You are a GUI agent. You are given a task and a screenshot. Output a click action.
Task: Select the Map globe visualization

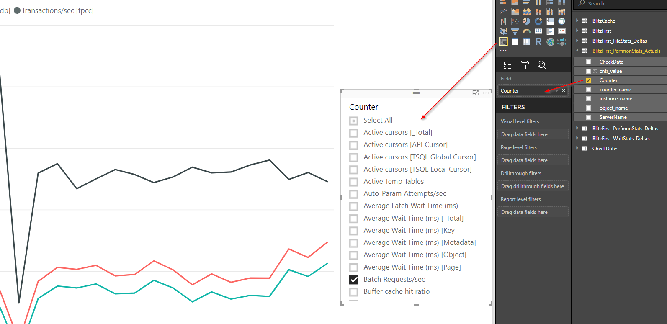(x=562, y=21)
